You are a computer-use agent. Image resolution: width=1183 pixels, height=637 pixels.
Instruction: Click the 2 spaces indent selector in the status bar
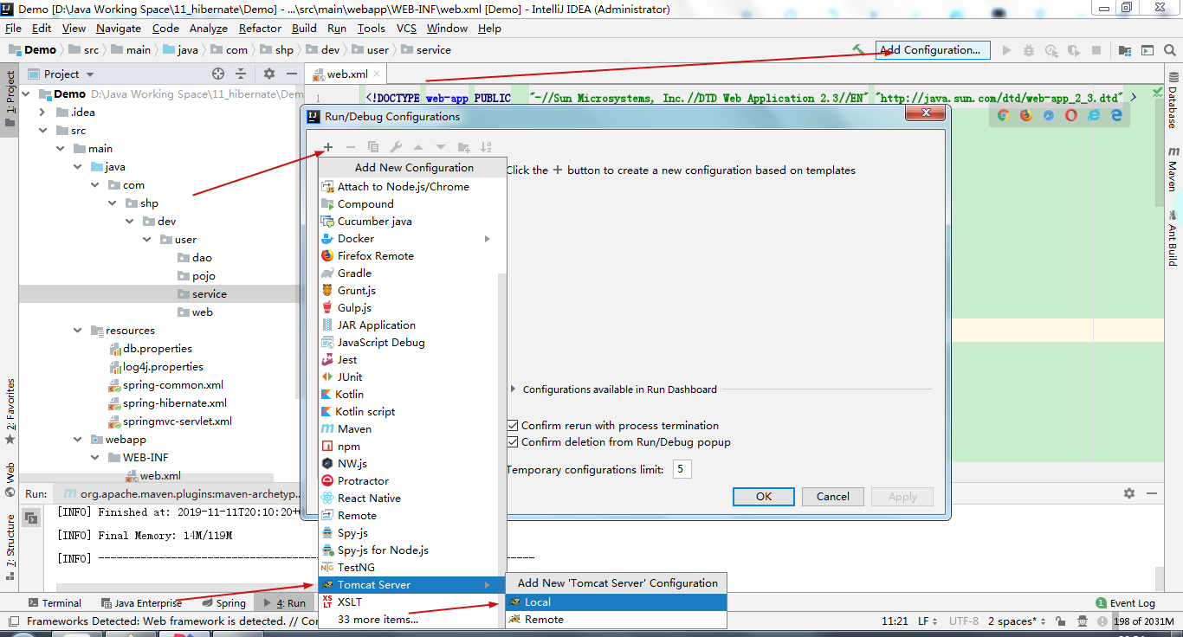pyautogui.click(x=1016, y=621)
